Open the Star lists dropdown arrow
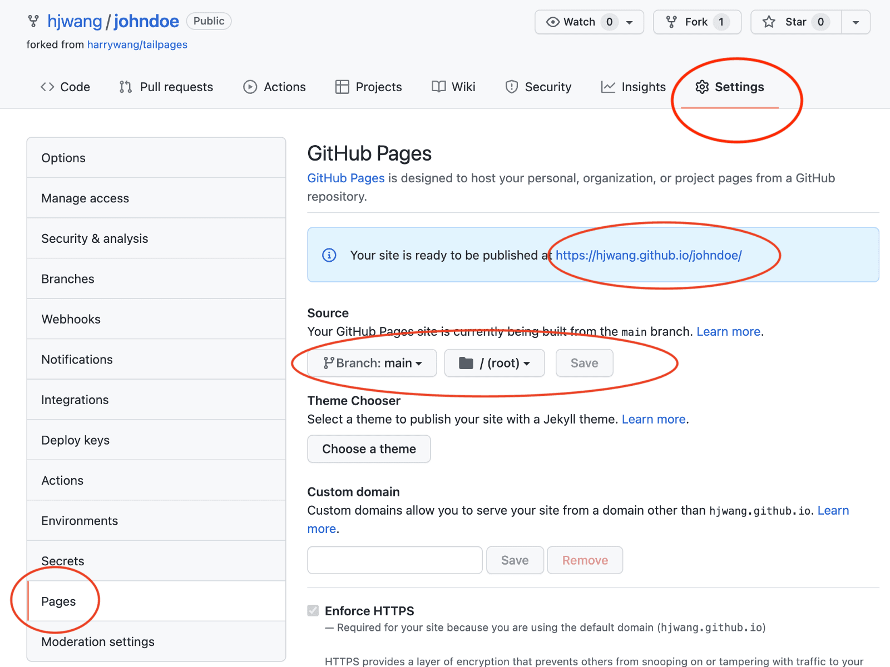The height and width of the screenshot is (667, 890). pos(856,22)
